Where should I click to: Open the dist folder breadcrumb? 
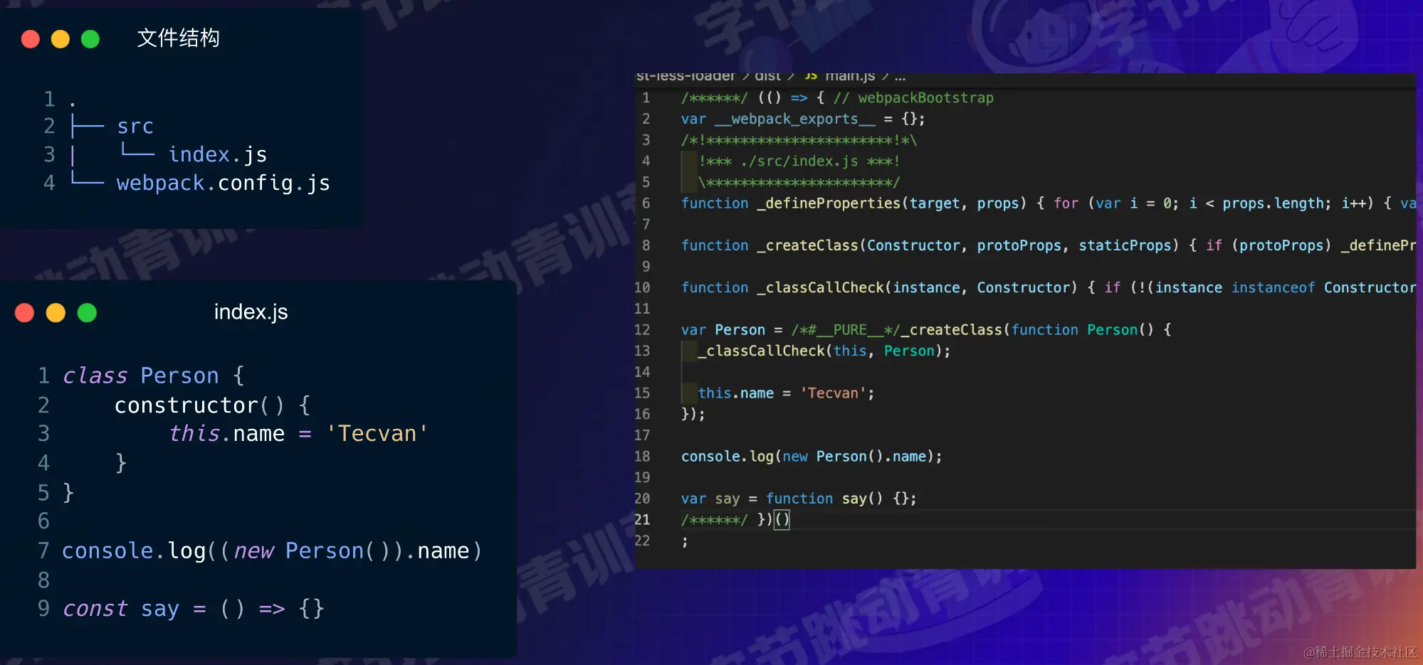click(767, 75)
